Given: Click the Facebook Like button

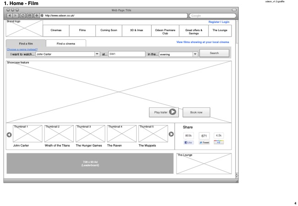Looking at the screenshot, I should click(188, 142).
